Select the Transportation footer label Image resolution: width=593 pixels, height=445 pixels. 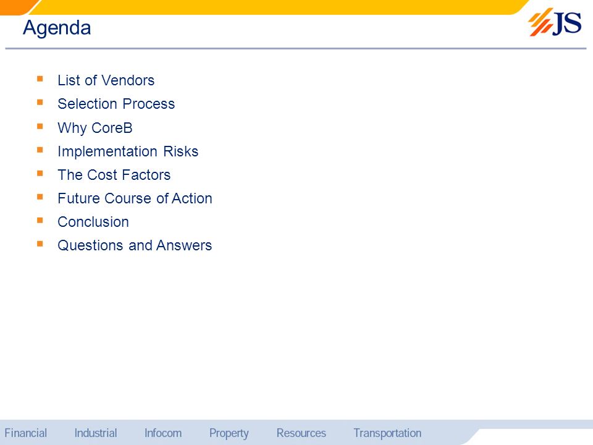pyautogui.click(x=387, y=433)
